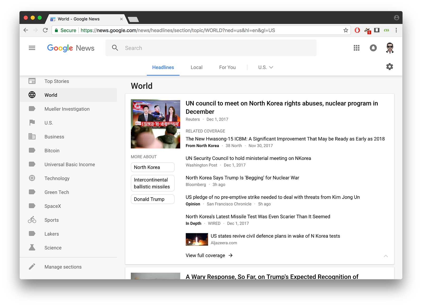Click the Secure padlock site info

tap(65, 30)
